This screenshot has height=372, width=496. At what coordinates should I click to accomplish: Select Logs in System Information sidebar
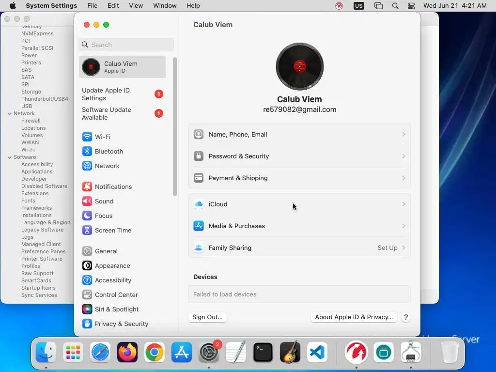coord(27,237)
